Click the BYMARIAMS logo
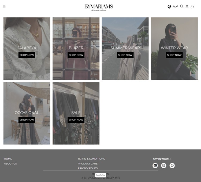The height and width of the screenshot is (182, 201). pyautogui.click(x=99, y=7)
